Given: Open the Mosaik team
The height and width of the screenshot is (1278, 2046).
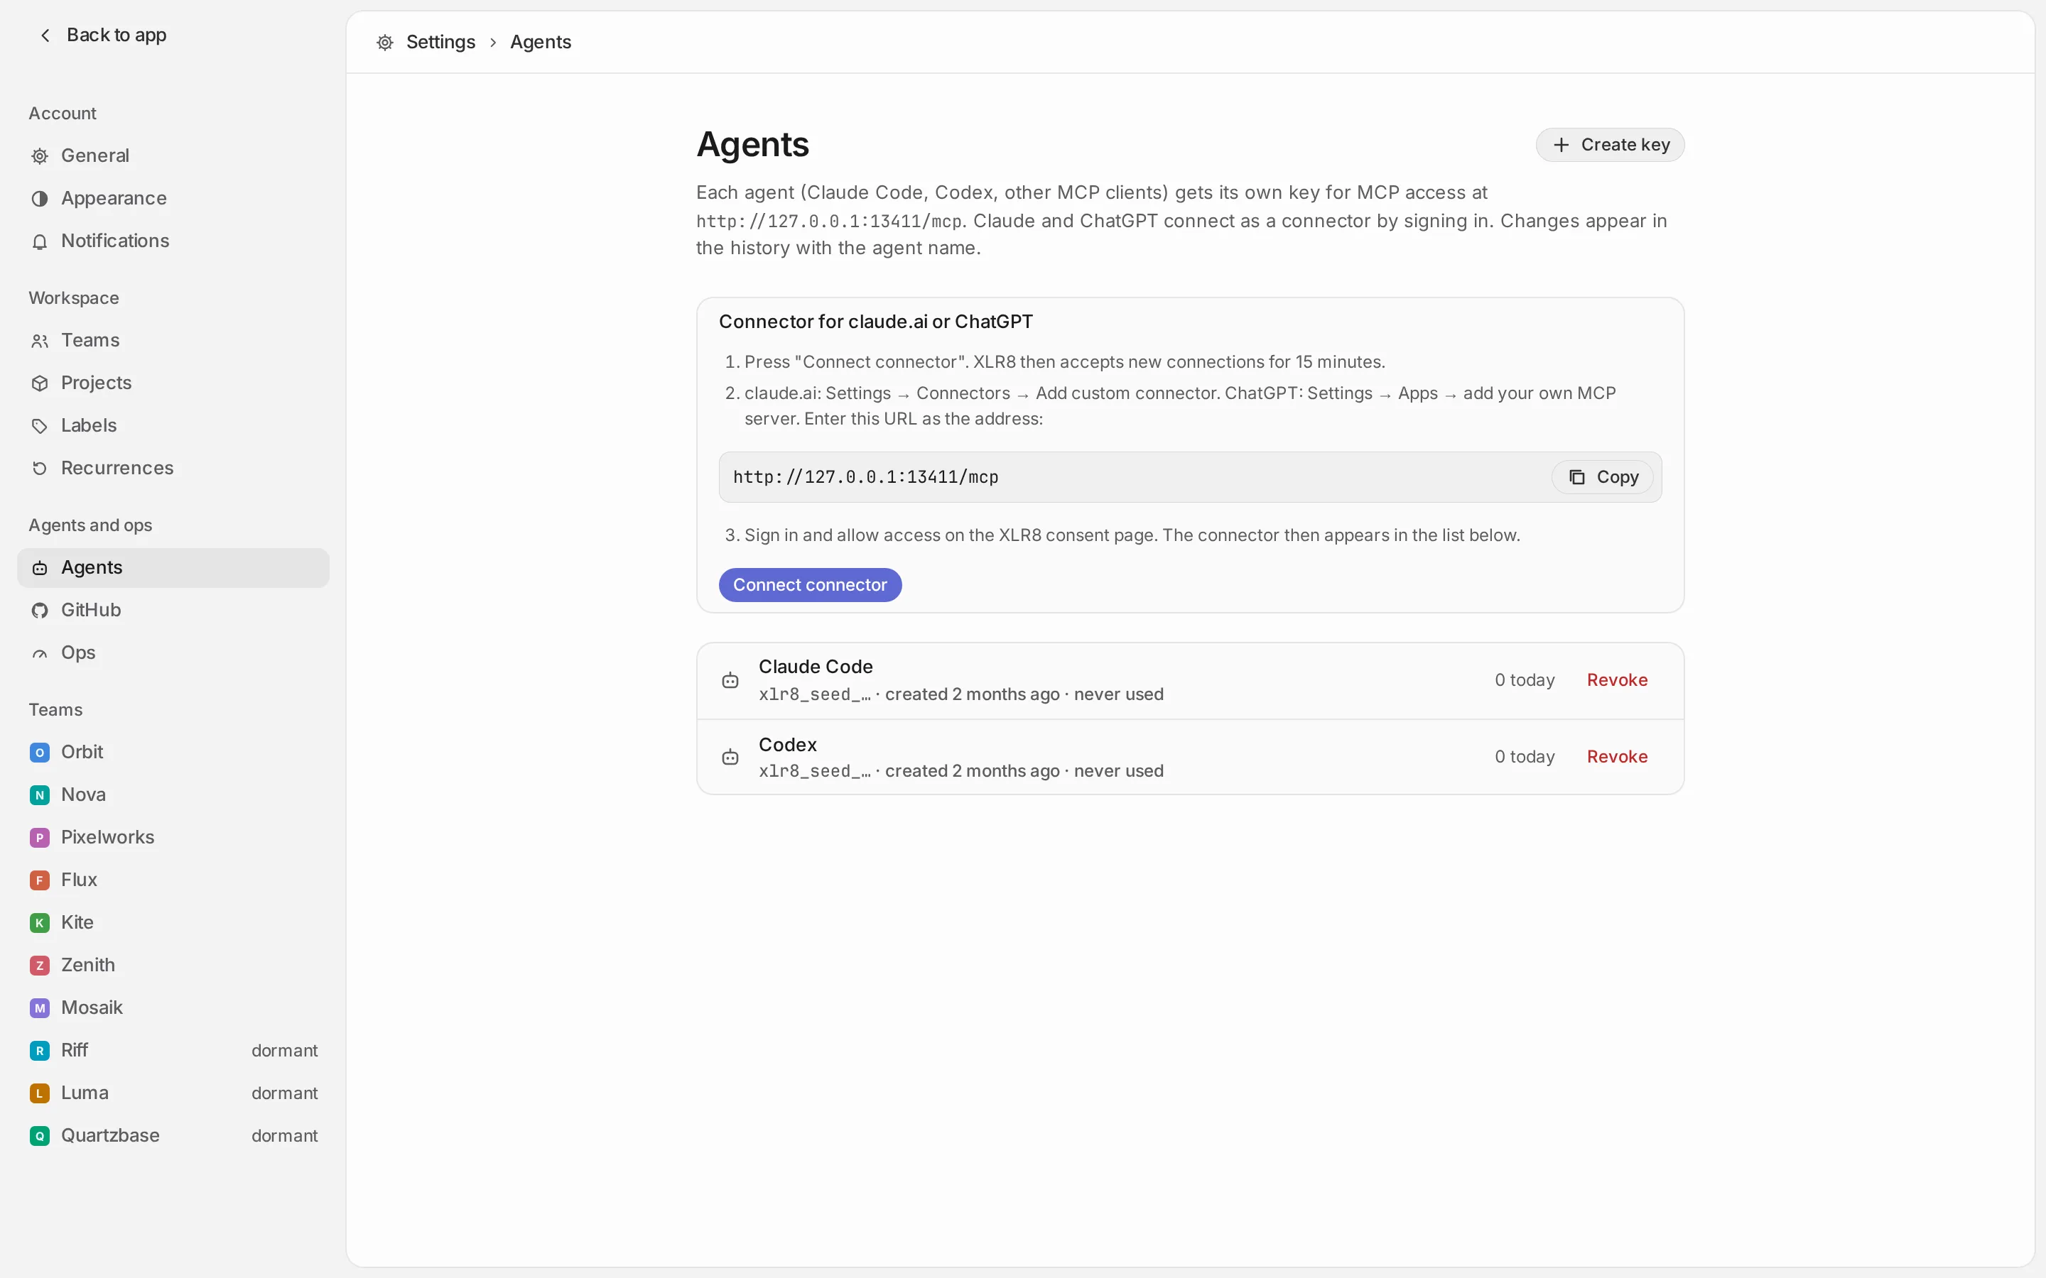Looking at the screenshot, I should (173, 1007).
